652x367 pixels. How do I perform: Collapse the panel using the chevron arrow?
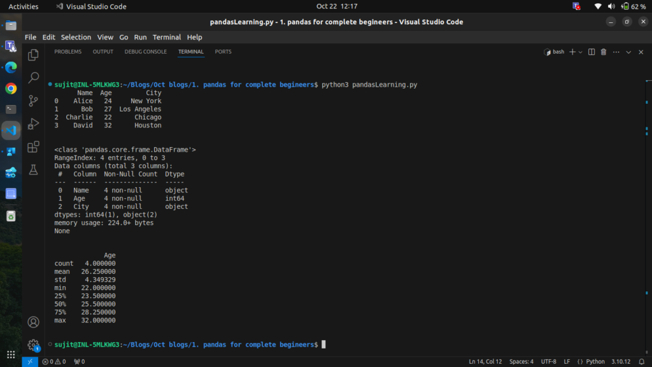[628, 52]
